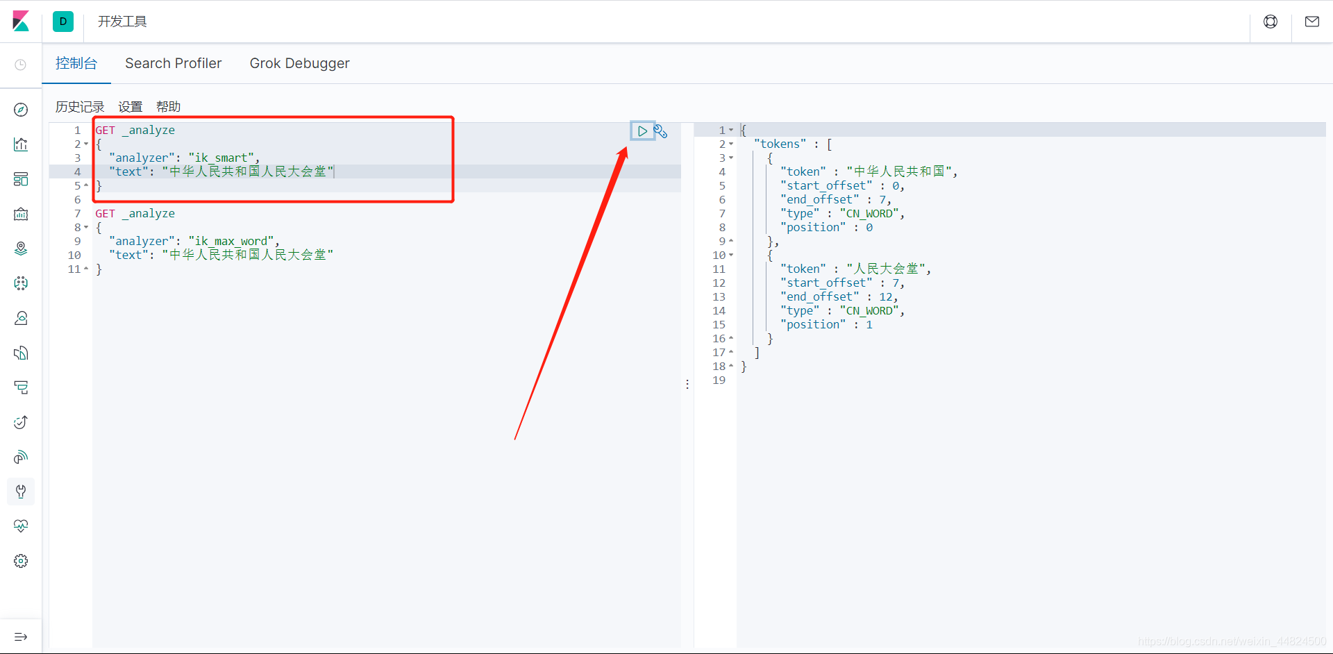Open Visualize chart icon in sidebar

coord(21,144)
